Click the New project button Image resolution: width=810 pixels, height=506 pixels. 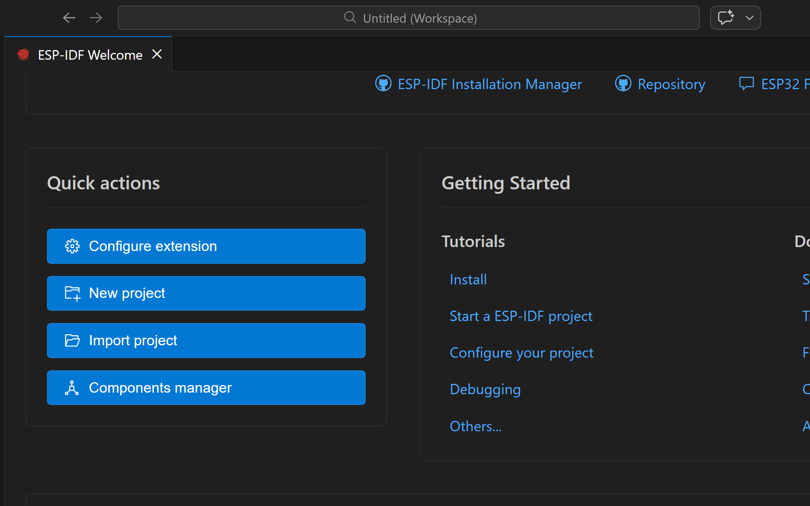(206, 294)
